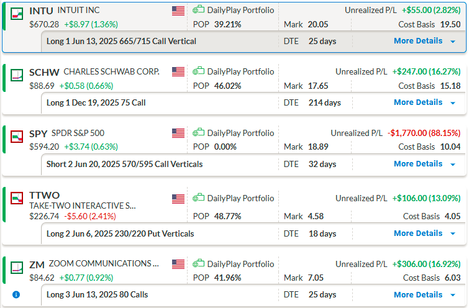Screen dimensions: 469x308
Task: Click the 'INTUIT INC' company name
Action: click(x=79, y=10)
